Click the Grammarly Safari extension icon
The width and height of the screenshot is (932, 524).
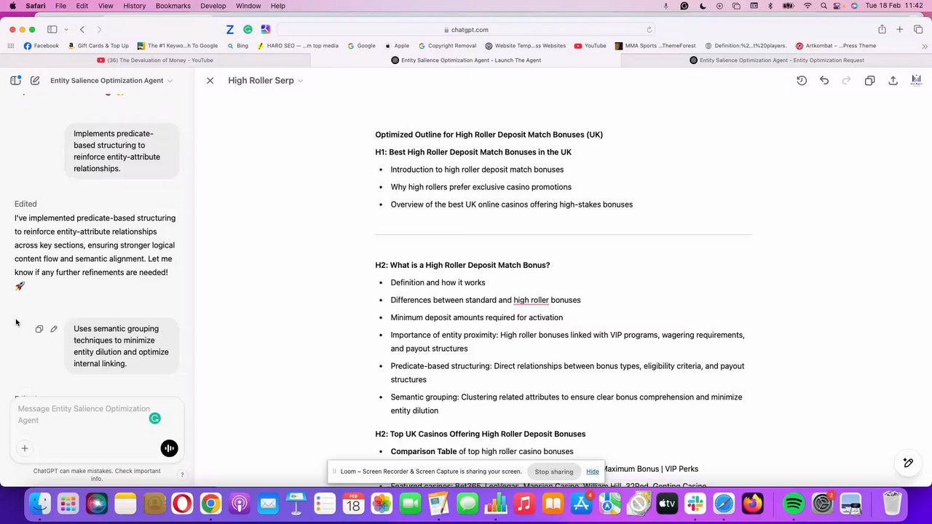[x=248, y=30]
